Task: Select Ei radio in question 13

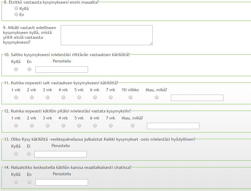Action: pos(29,154)
